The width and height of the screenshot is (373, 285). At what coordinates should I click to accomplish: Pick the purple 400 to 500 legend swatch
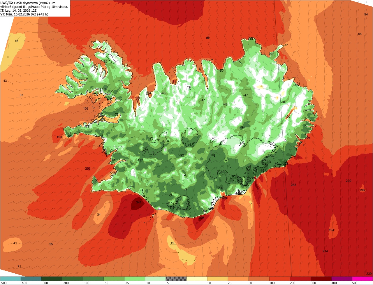(x=342, y=279)
